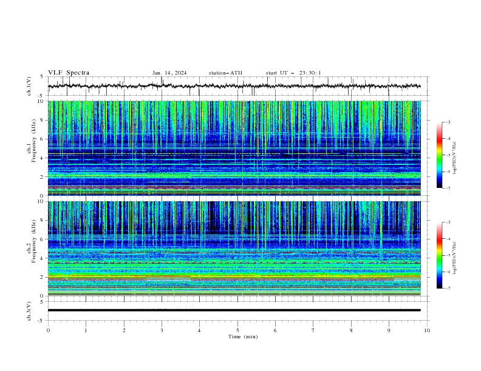
Task: Click the "station=ATH" header label
Action: pos(225,73)
